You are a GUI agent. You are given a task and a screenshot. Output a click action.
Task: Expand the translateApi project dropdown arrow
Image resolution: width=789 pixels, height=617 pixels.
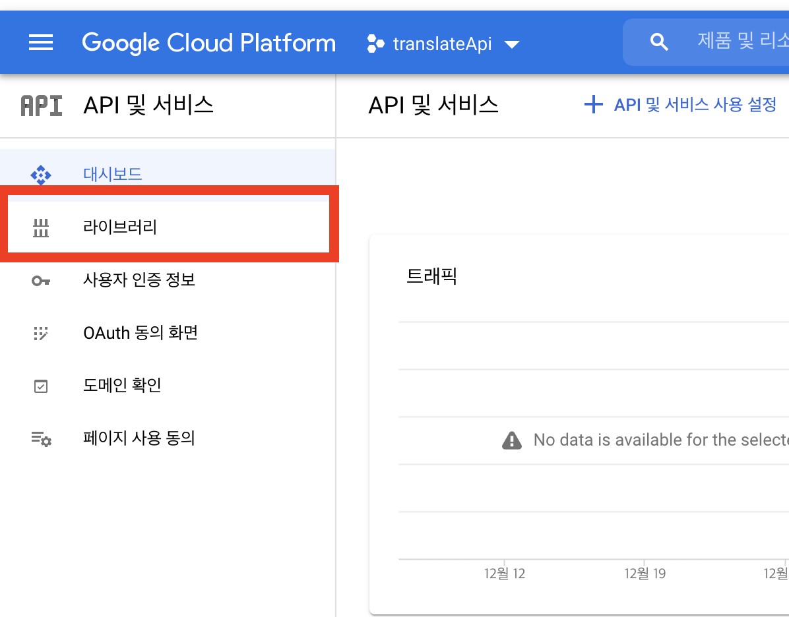pos(512,44)
